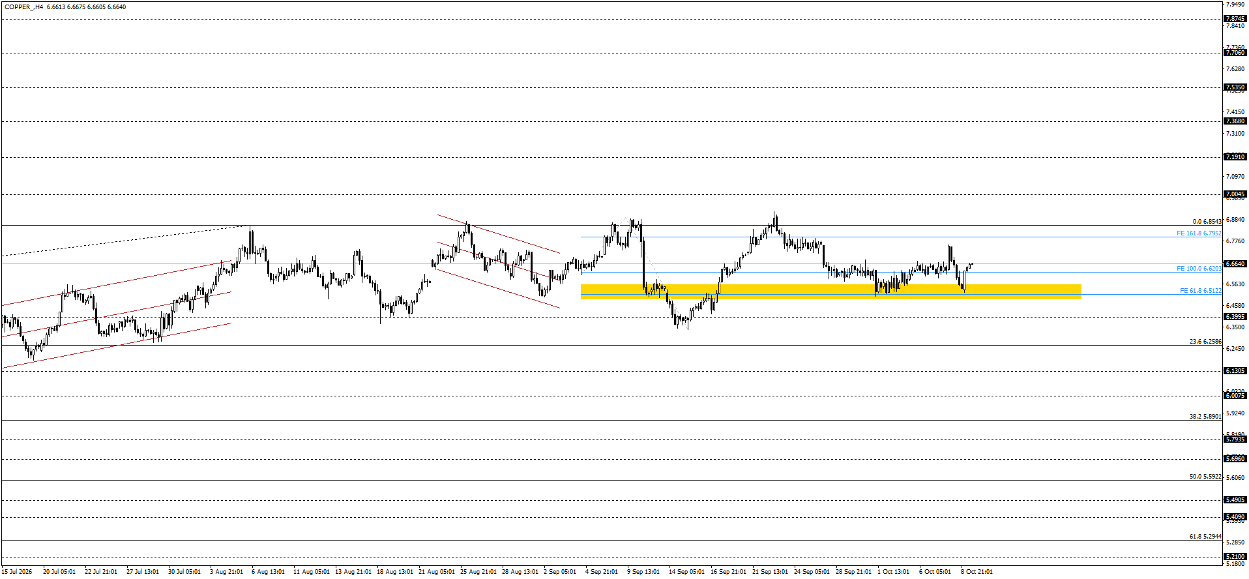Click the COPPER_,H4 chart title text
Image resolution: width=1249 pixels, height=579 pixels.
(x=24, y=7)
